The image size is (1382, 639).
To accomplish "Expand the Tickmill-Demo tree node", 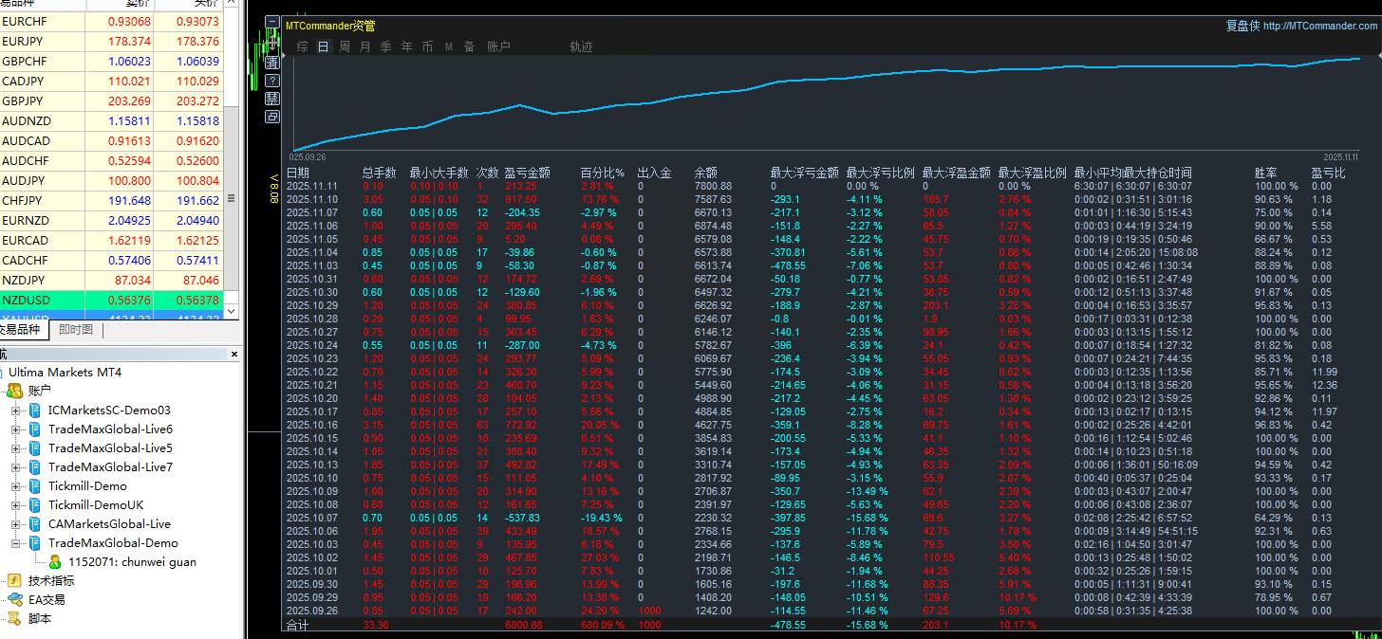I will point(15,486).
